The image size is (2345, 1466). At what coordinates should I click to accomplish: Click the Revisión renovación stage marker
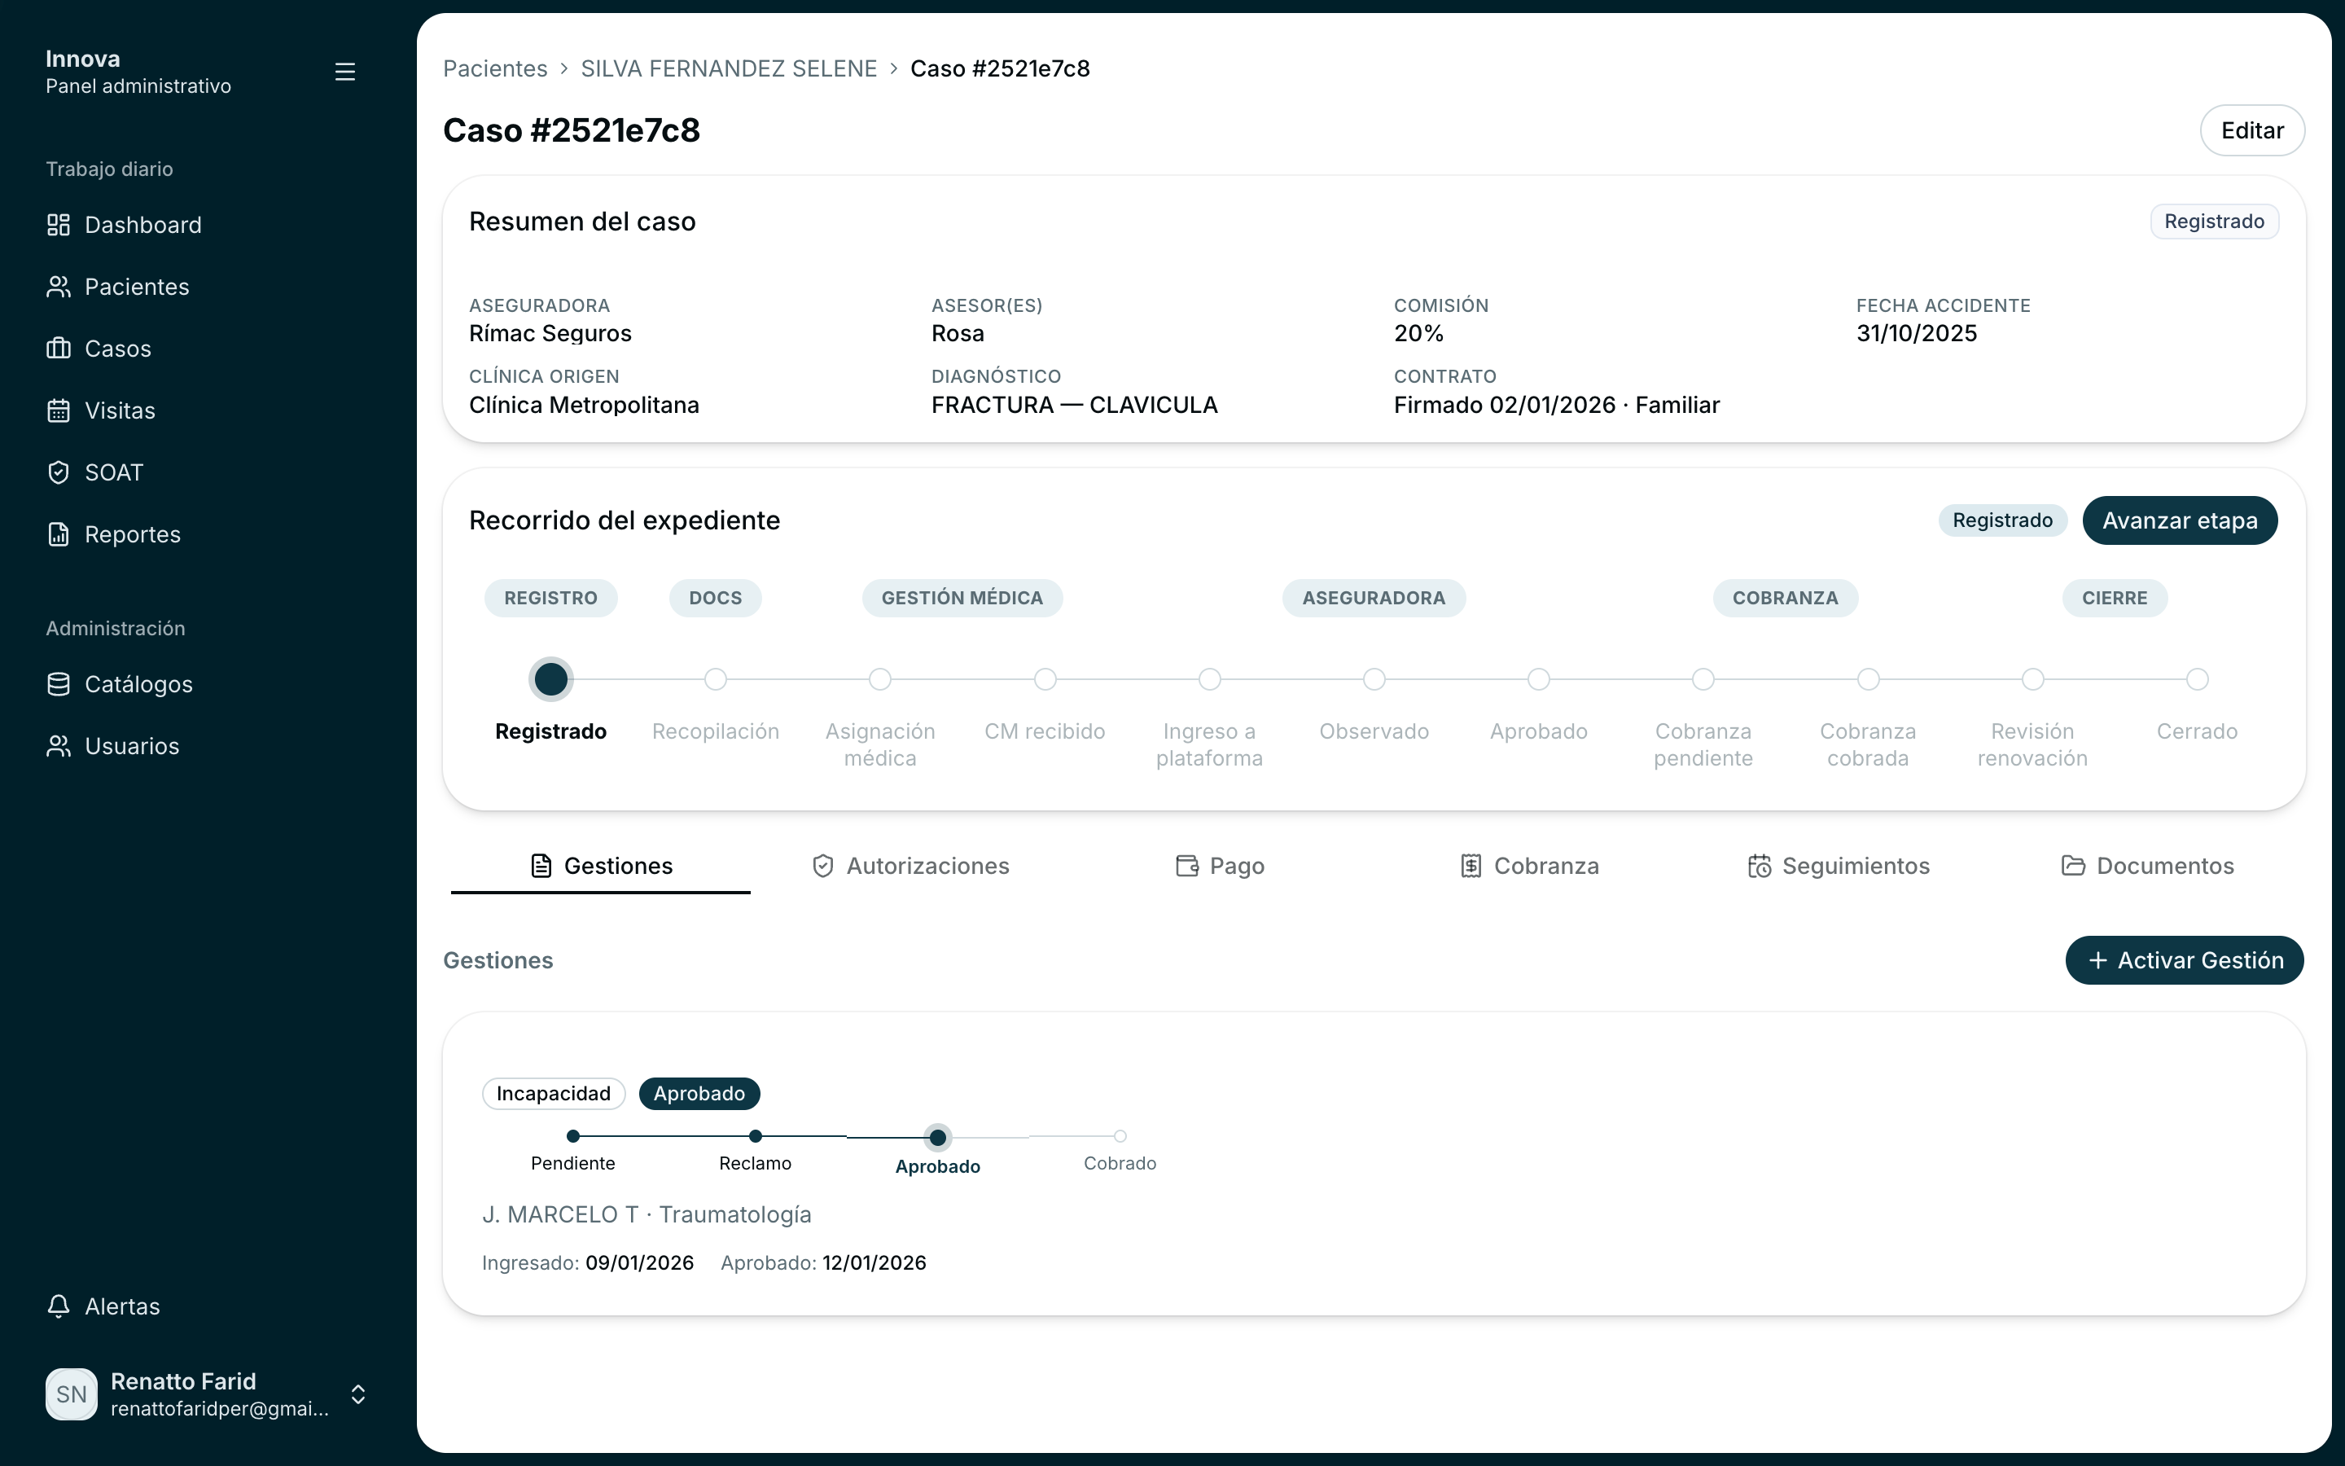[2033, 678]
